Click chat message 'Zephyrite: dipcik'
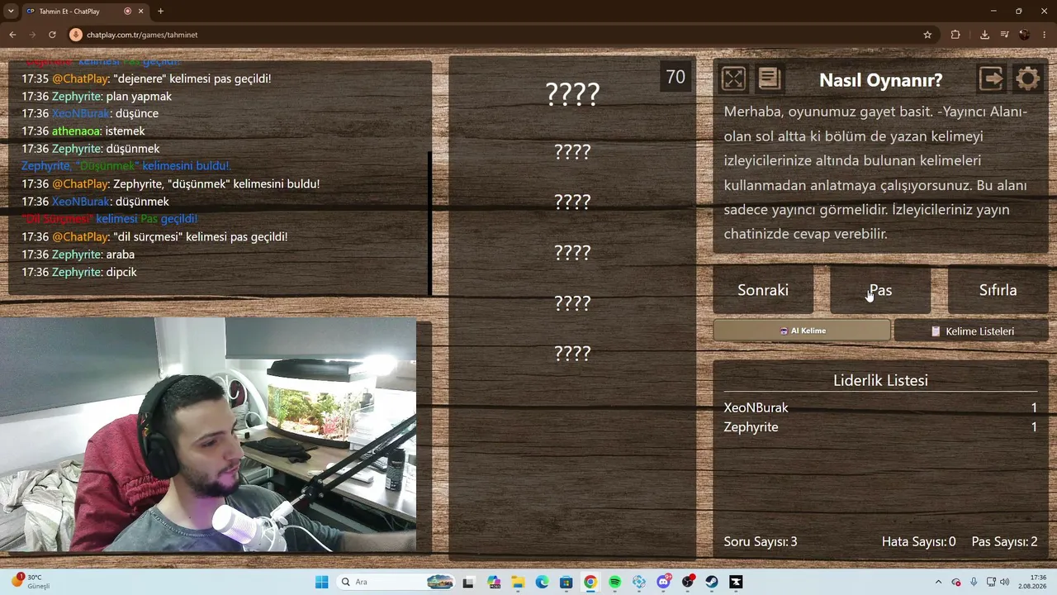The image size is (1057, 595). tap(79, 272)
